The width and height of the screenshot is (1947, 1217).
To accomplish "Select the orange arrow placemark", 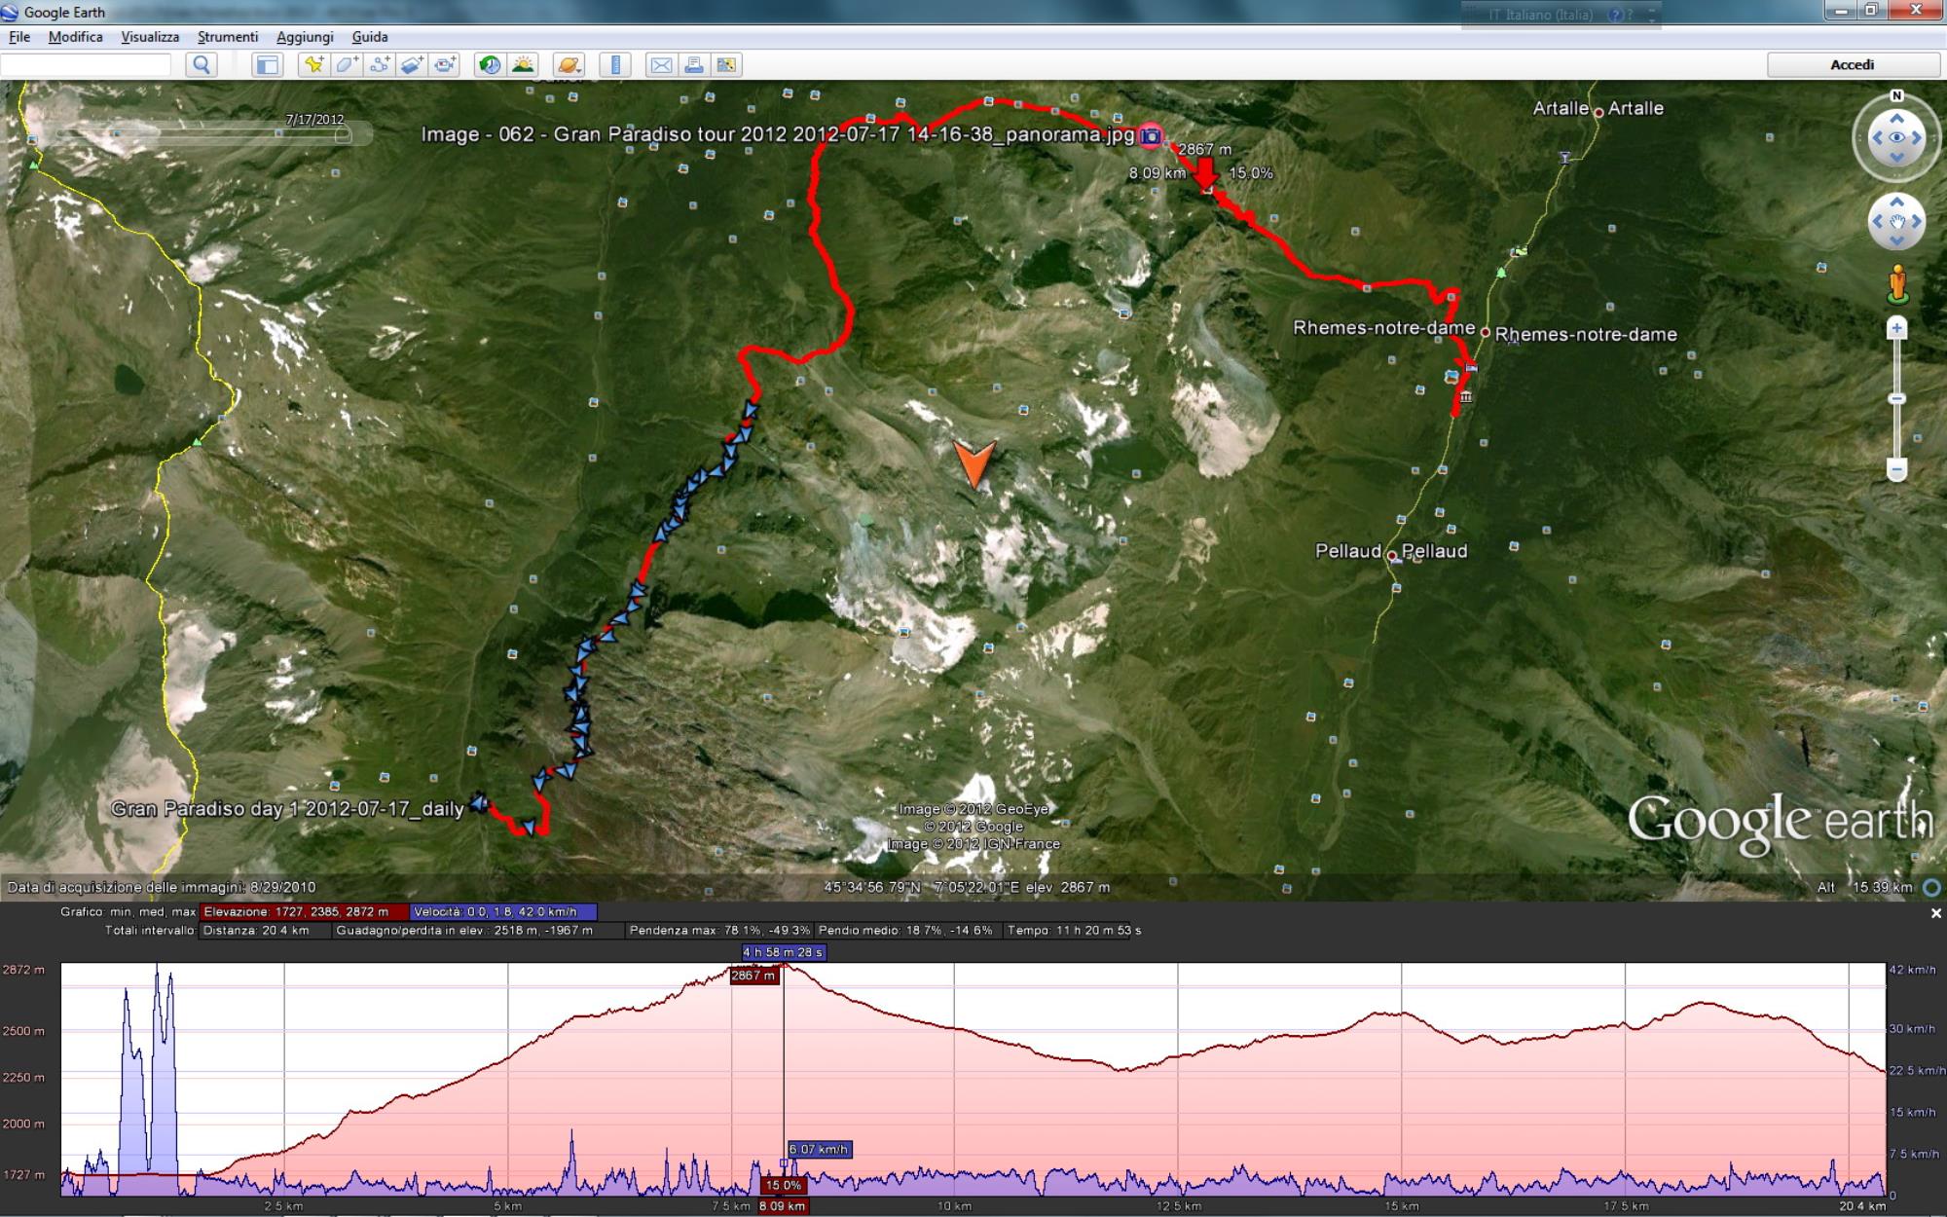I will coord(974,463).
